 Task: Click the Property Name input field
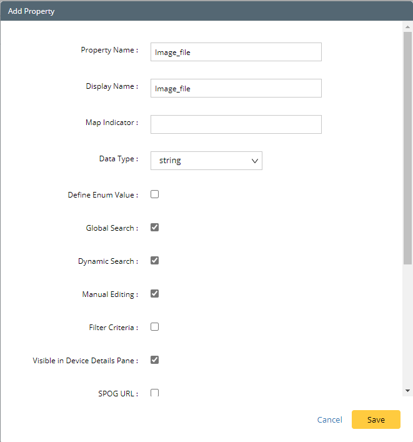point(236,52)
